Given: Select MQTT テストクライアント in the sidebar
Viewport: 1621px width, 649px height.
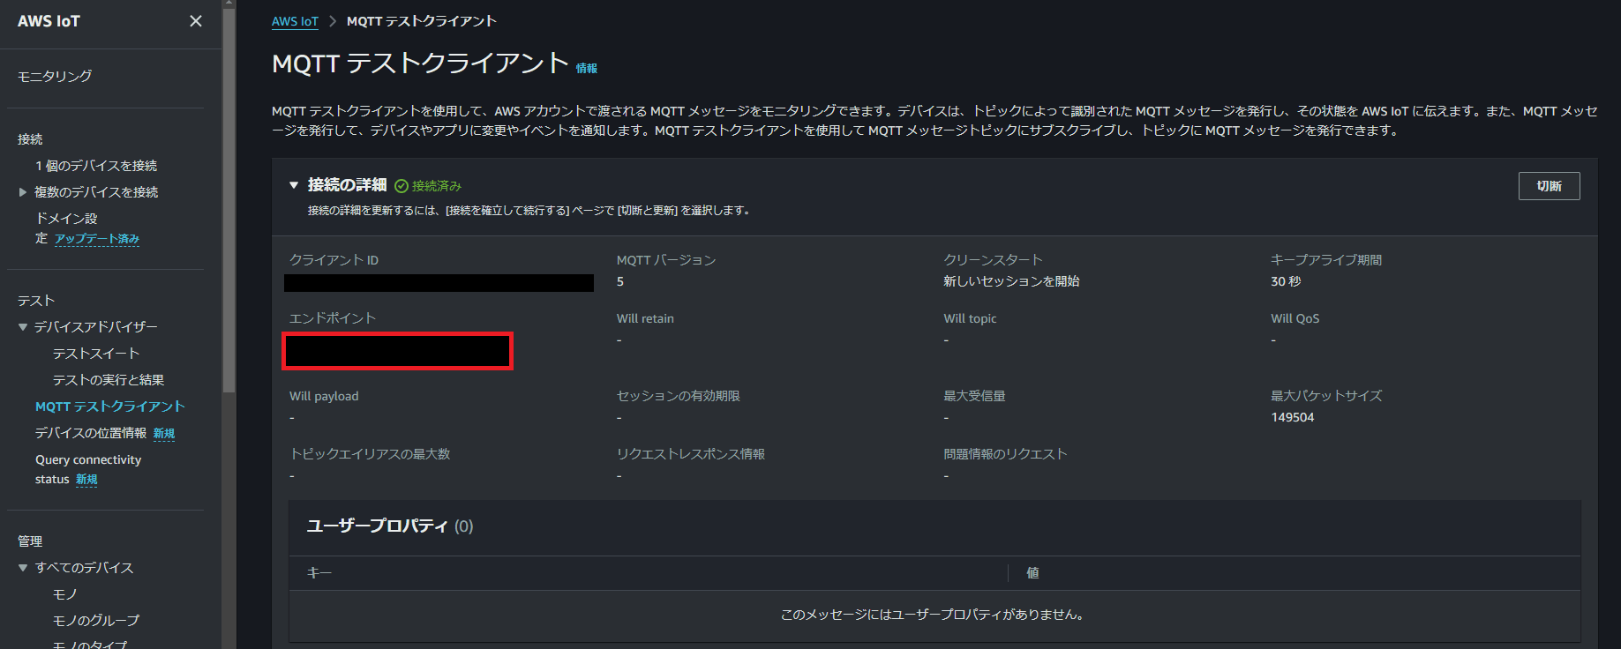Looking at the screenshot, I should [x=110, y=407].
